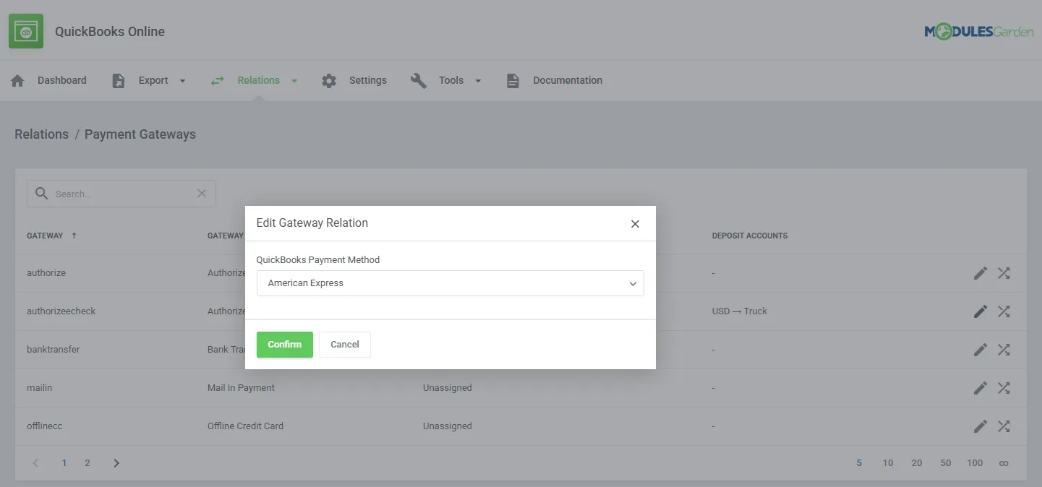Edit the banktransfer gateway pencil icon
The image size is (1042, 487).
click(981, 350)
